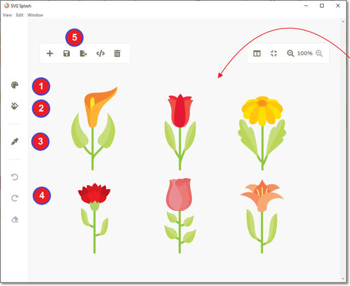Click the save floppy disk icon

66,54
